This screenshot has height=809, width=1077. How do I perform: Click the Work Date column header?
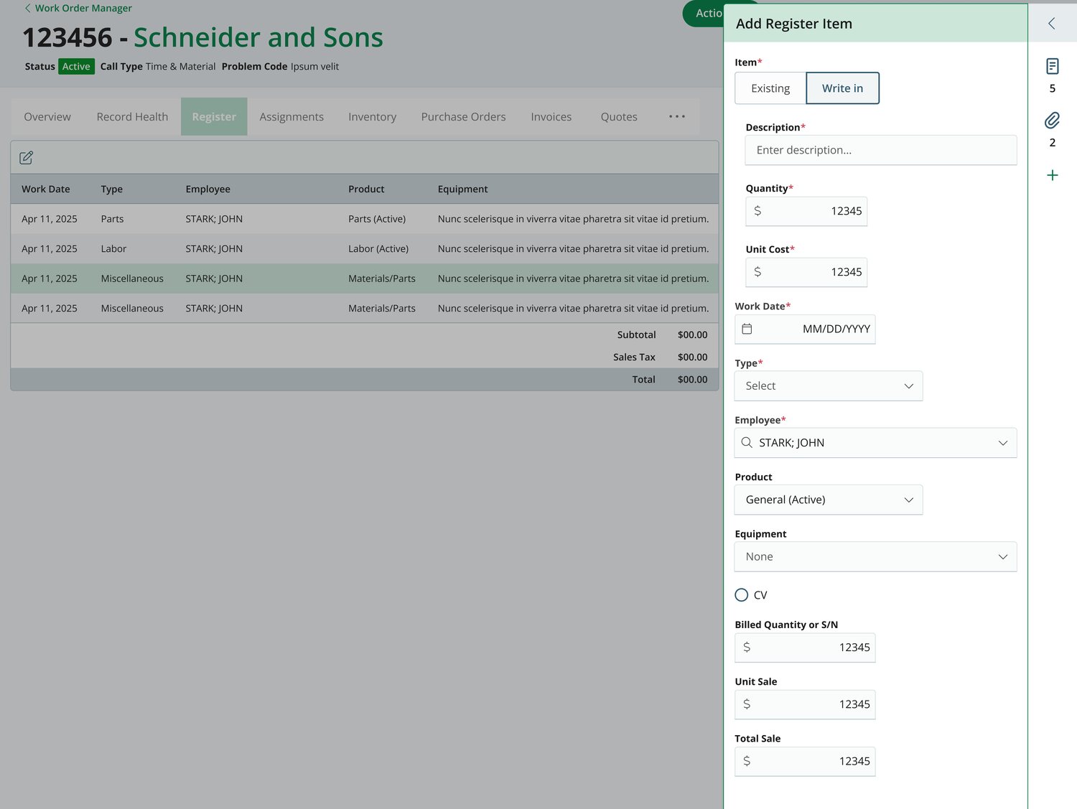(46, 190)
